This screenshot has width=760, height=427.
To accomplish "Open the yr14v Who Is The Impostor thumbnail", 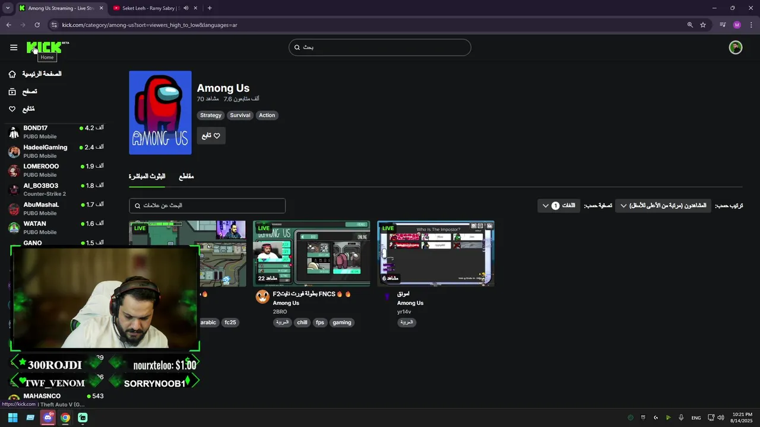I will coord(436,254).
